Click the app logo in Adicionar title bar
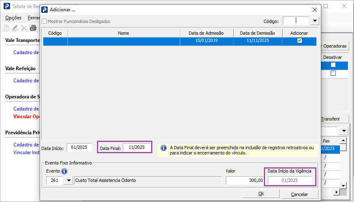The image size is (354, 202). pyautogui.click(x=45, y=10)
